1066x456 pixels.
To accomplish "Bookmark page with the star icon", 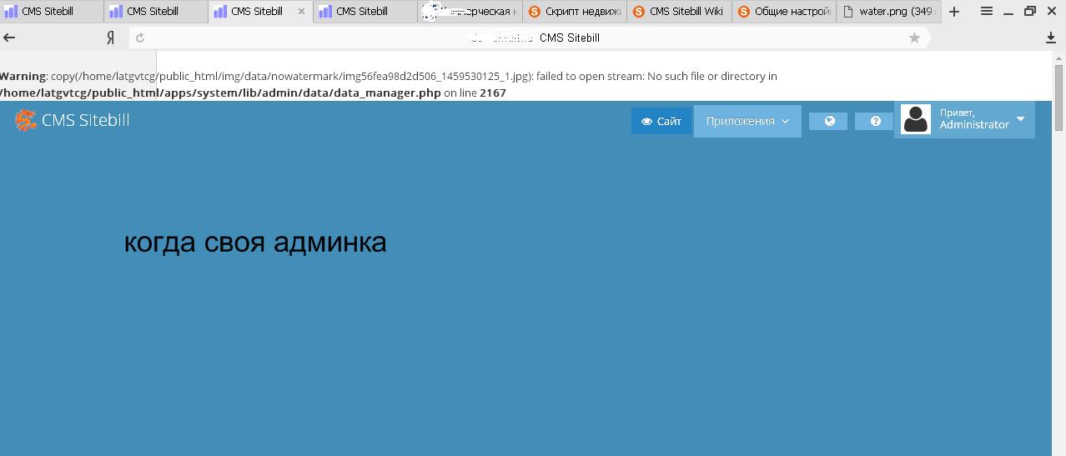I will tap(914, 38).
